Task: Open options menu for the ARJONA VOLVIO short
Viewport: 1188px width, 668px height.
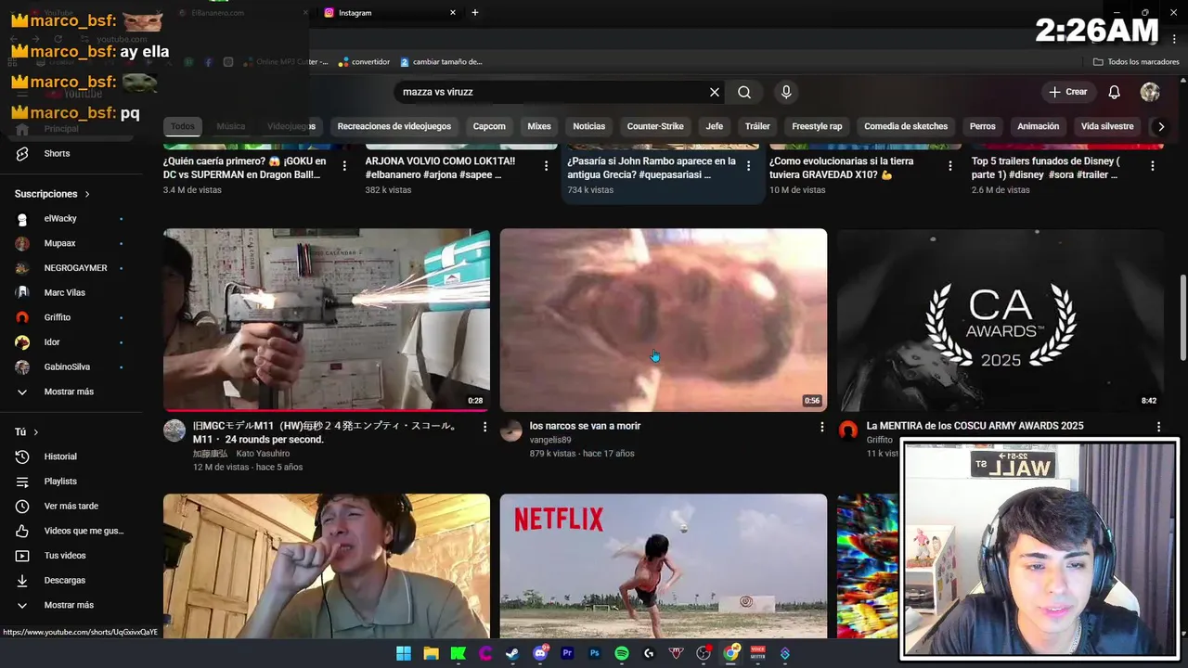Action: 547,166
